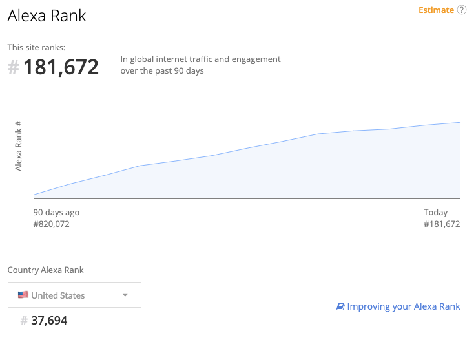Click the 37,694 country rank value

click(49, 321)
